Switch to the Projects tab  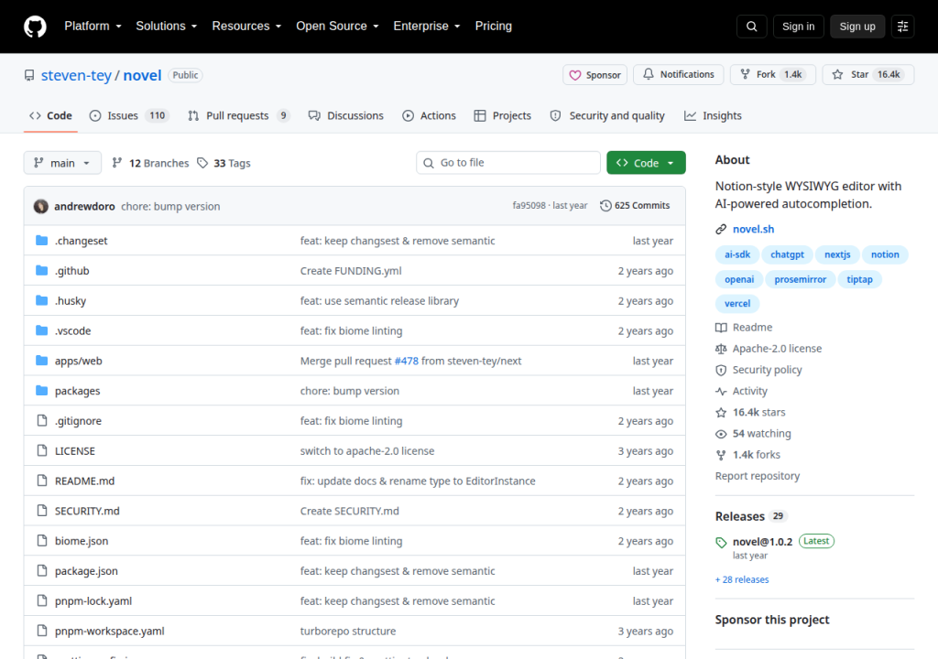click(x=503, y=115)
